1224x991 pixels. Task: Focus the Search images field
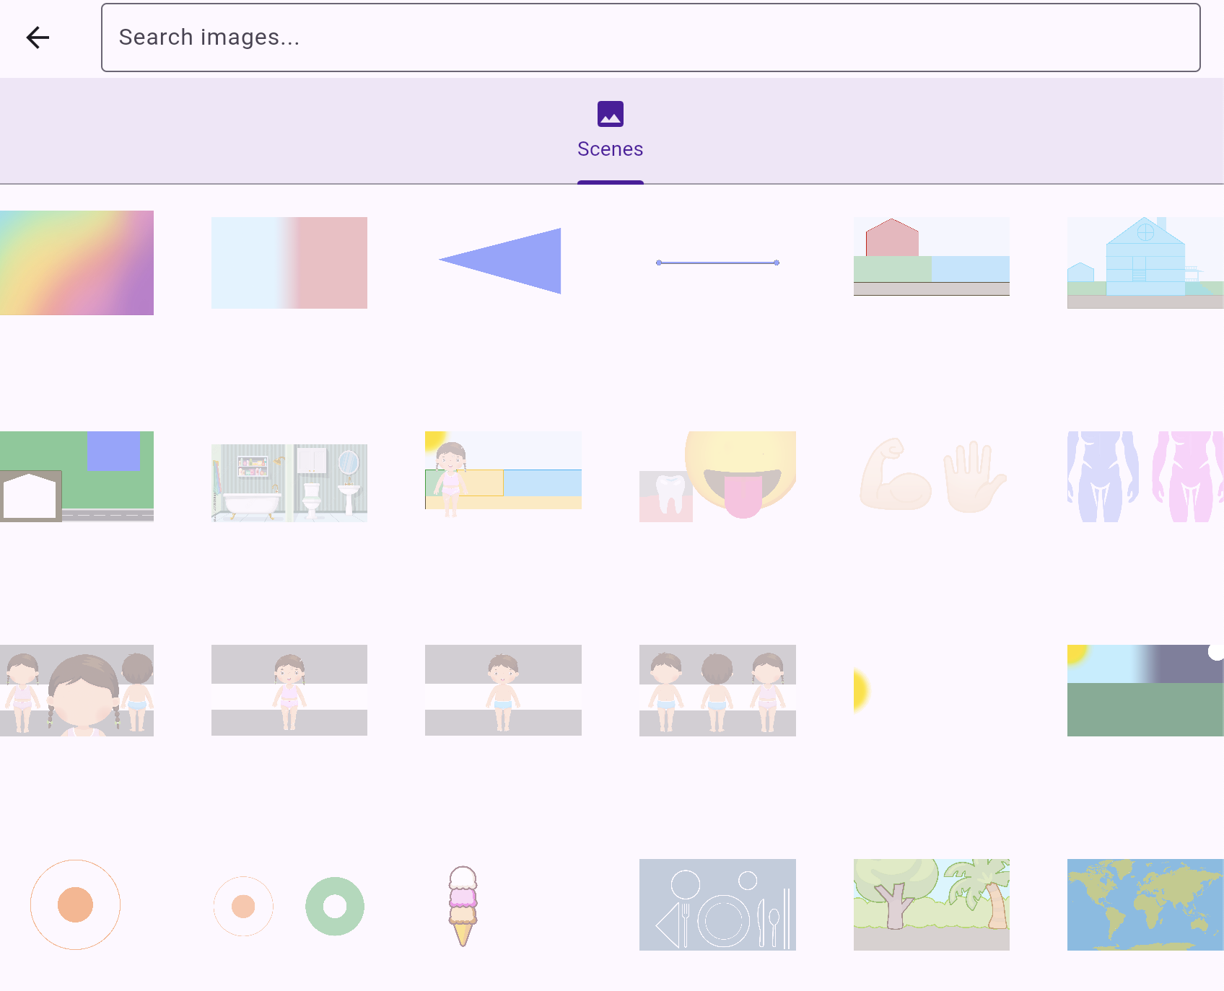coord(650,38)
